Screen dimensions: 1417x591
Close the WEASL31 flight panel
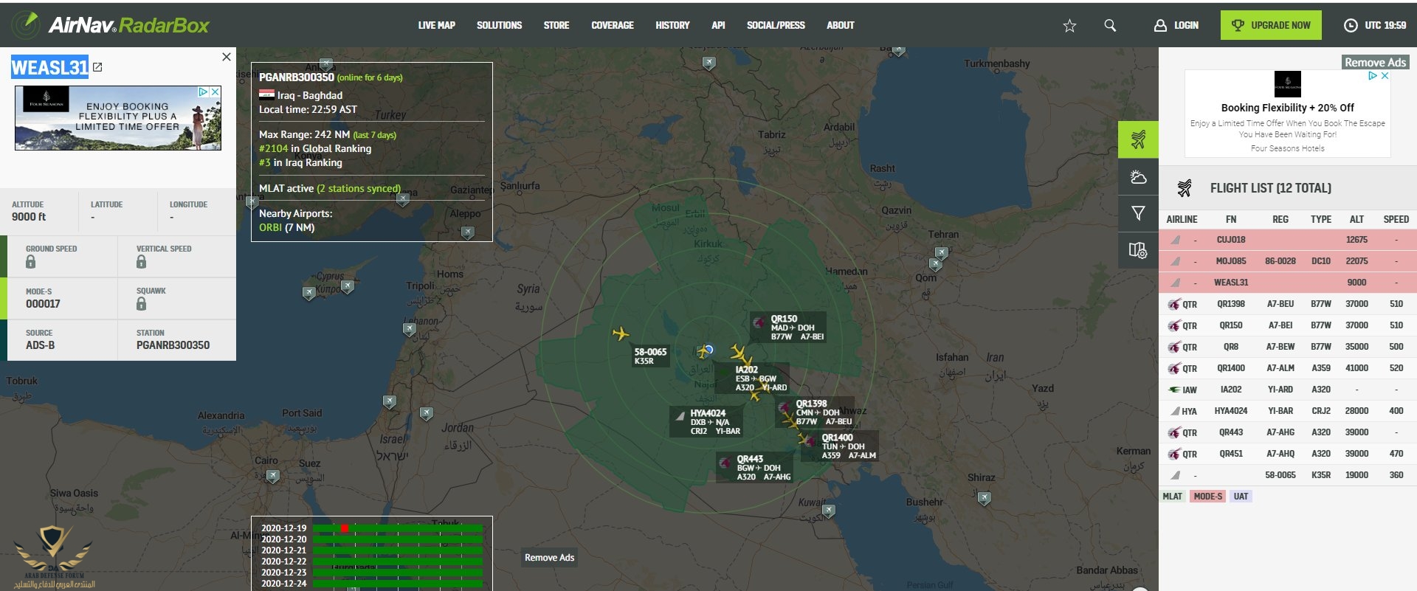tap(227, 57)
